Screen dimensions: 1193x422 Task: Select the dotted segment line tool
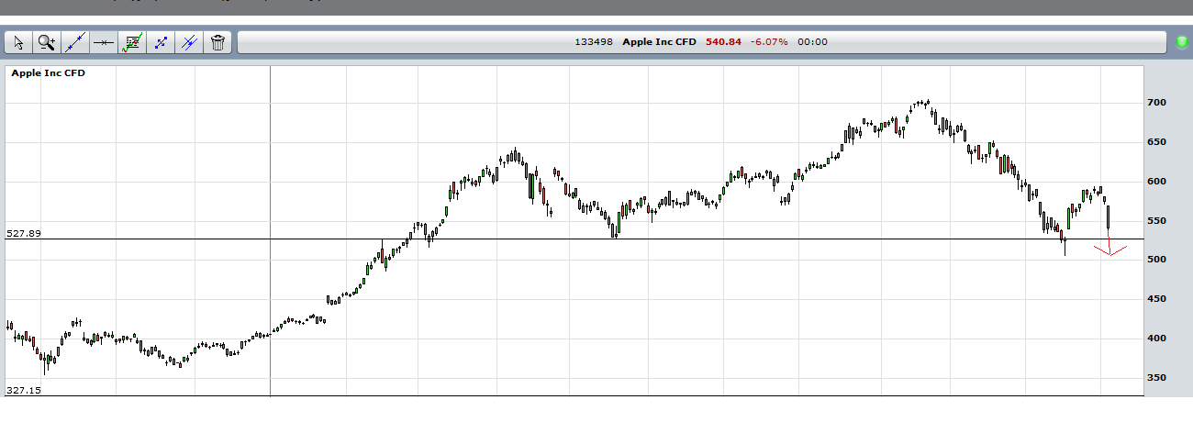pyautogui.click(x=161, y=42)
